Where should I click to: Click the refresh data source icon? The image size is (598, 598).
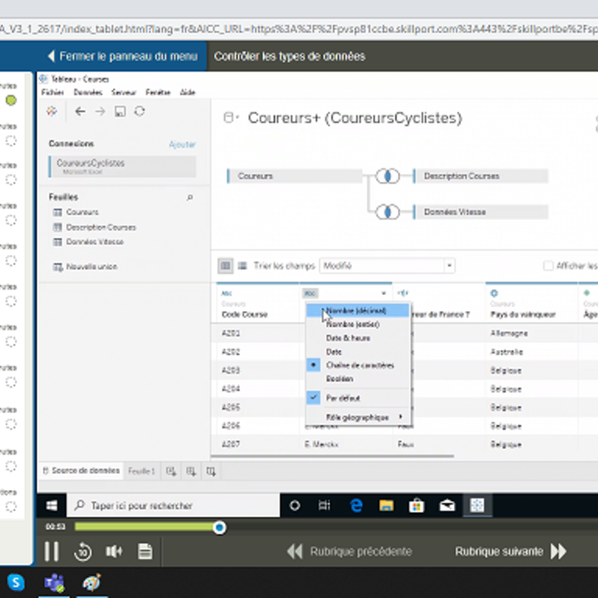[139, 111]
